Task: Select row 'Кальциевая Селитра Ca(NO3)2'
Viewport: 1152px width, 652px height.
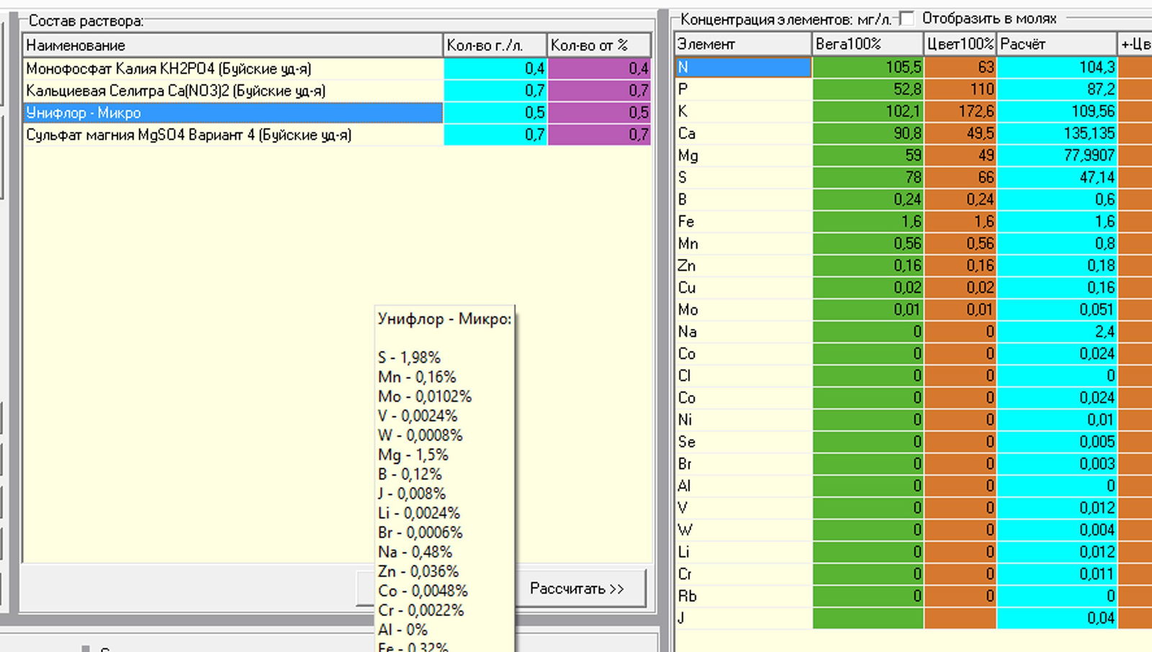Action: click(x=233, y=91)
